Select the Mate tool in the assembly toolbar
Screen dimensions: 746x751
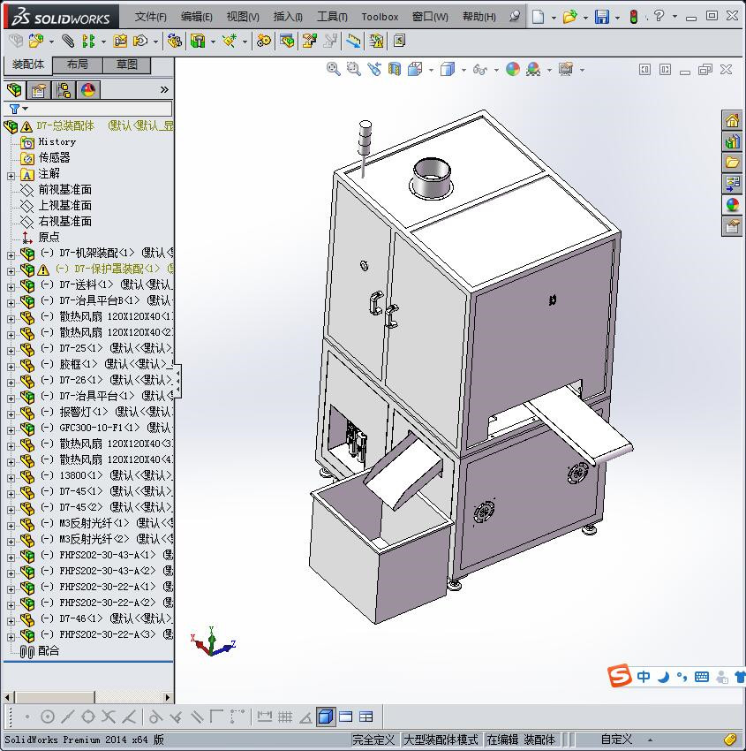coord(66,41)
